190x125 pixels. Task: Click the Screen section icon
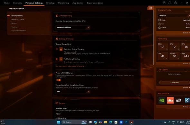click(x=57, y=103)
